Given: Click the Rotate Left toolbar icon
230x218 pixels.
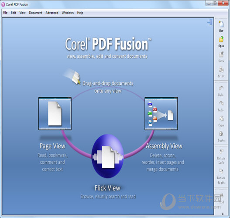Looking at the screenshot, I should point(221,151).
